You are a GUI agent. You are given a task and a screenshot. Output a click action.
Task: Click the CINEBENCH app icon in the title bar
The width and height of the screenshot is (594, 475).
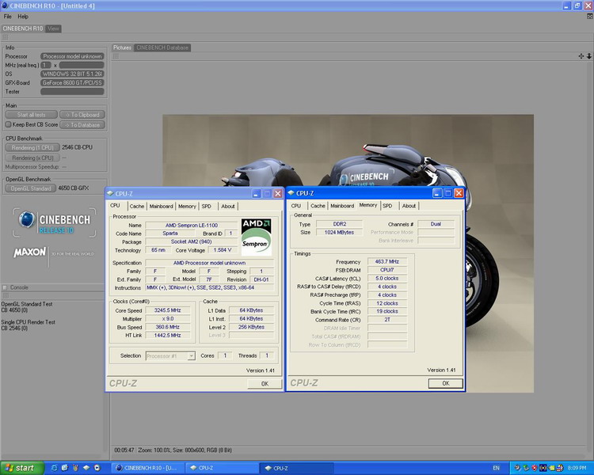(6, 6)
